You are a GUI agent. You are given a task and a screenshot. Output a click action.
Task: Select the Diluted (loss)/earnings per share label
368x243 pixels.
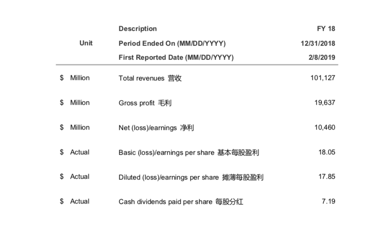[x=191, y=177]
